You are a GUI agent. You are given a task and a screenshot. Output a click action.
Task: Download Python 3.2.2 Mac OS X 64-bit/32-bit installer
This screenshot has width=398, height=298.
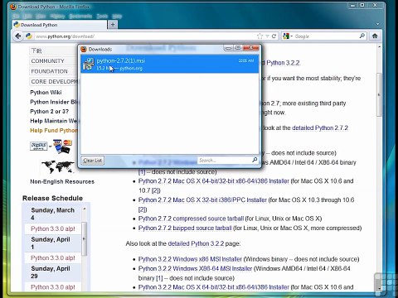point(214,287)
